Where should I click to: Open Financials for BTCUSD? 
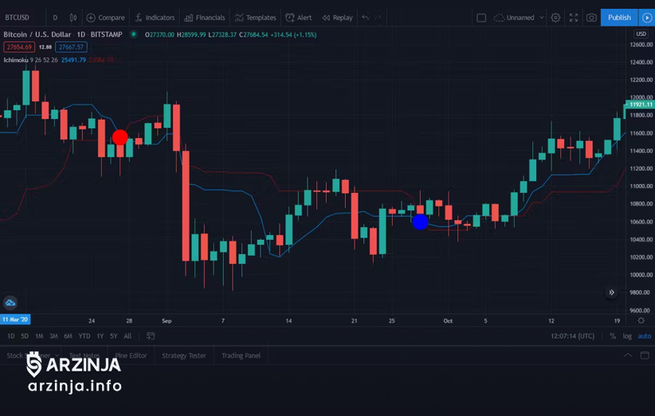pyautogui.click(x=205, y=18)
